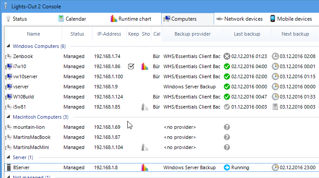Click last backup 02.12.2016 01:23
This screenshot has width=319, height=178.
coord(249,56)
